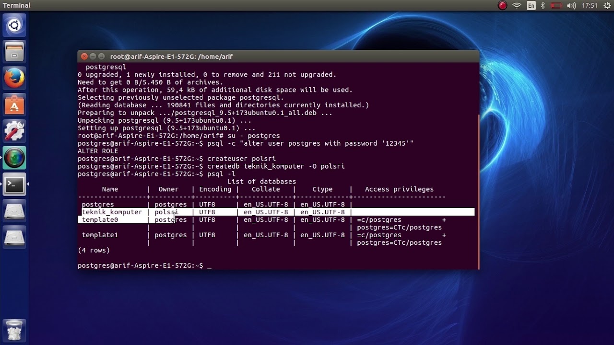This screenshot has width=614, height=345.
Task: Click the 'Ctype' column header
Action: [322, 189]
